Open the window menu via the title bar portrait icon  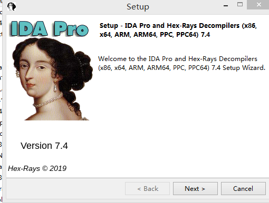12,6
